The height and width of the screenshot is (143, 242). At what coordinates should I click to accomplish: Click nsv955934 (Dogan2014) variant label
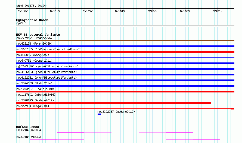click(33, 106)
